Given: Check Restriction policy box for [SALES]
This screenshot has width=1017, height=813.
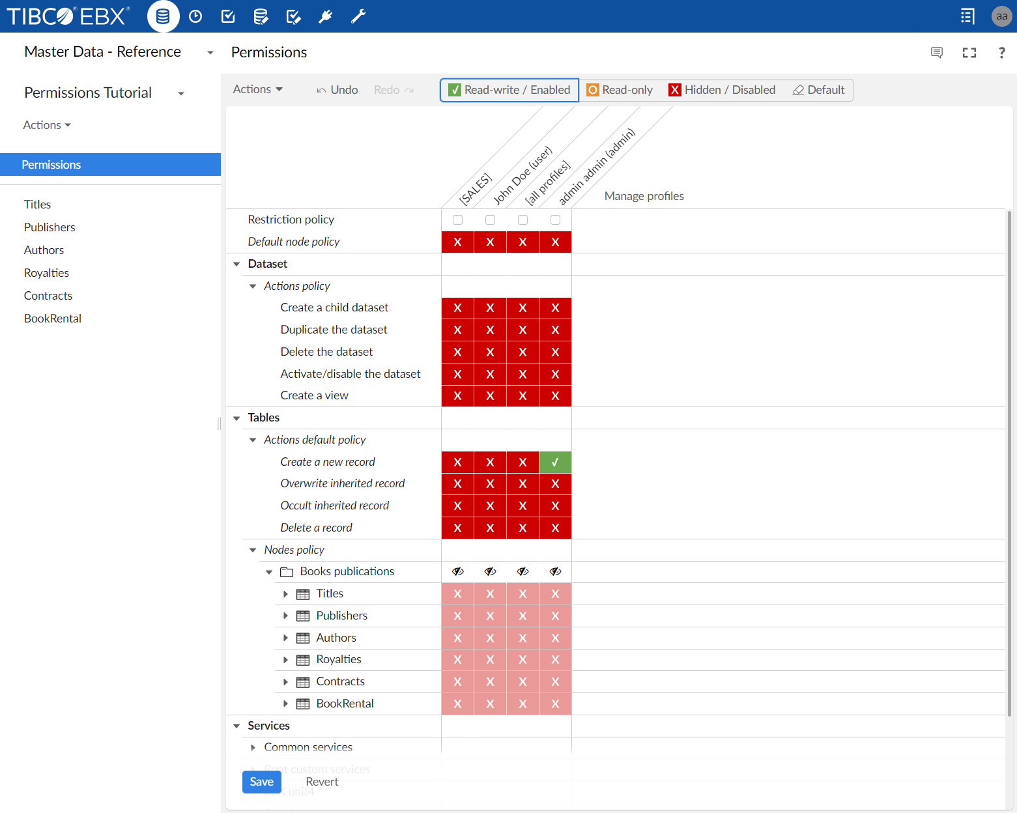Looking at the screenshot, I should pyautogui.click(x=458, y=220).
